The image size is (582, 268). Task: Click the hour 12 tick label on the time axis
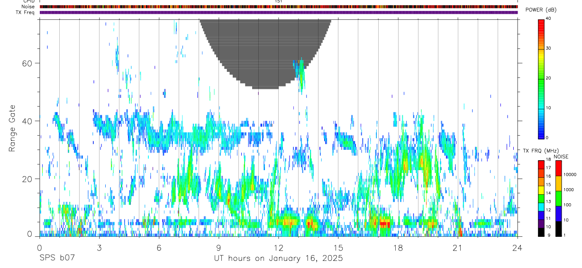coord(278,248)
